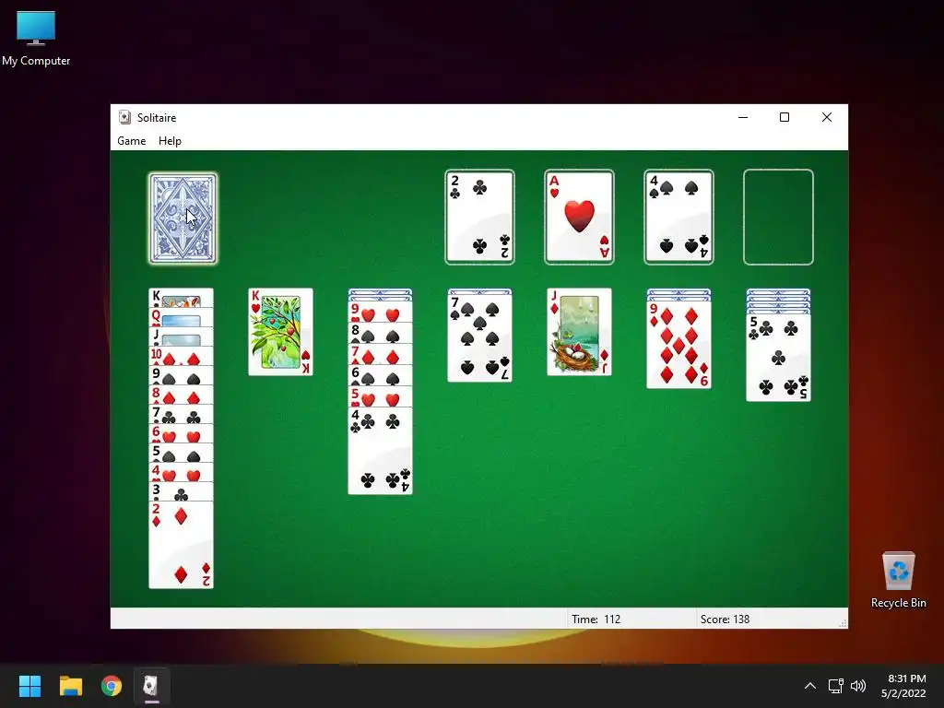Select the 4 of clubs tableau card
Viewport: 944px width, 708px height.
pos(380,451)
